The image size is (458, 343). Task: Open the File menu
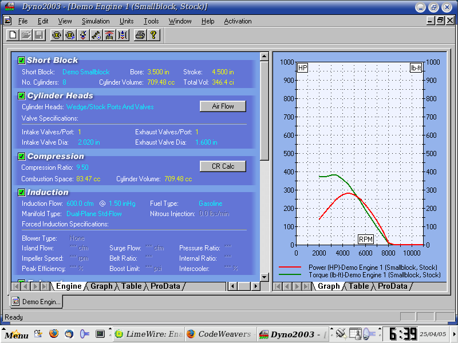point(23,21)
